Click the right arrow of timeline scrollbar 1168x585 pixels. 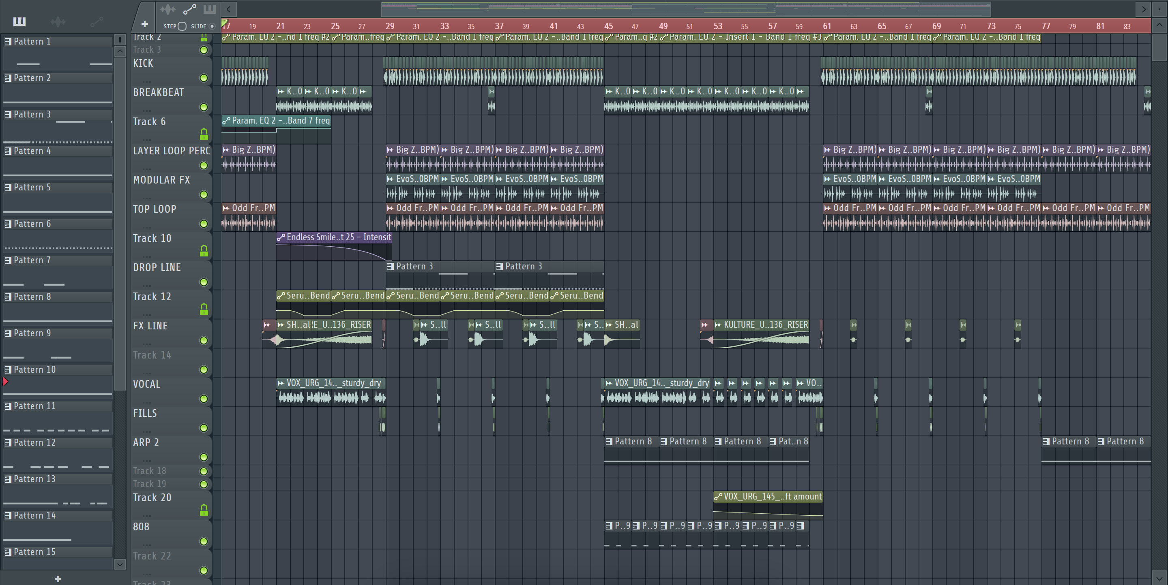tap(1144, 9)
